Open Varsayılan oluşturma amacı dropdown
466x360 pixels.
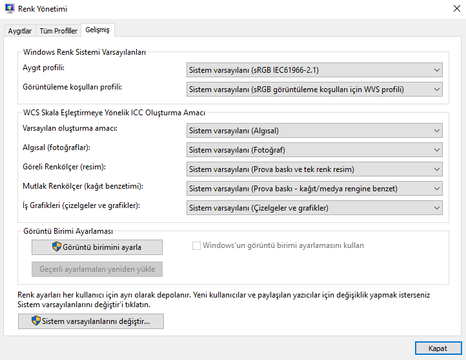click(314, 131)
